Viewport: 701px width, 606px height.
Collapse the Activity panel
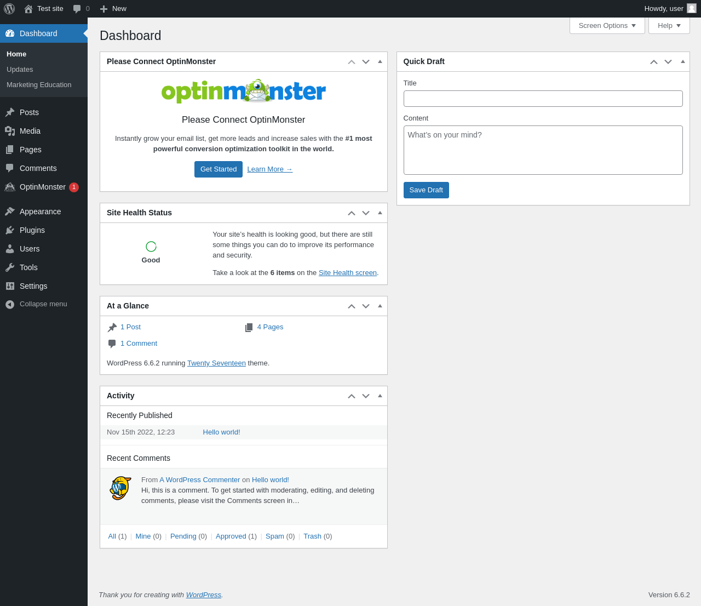pyautogui.click(x=380, y=396)
